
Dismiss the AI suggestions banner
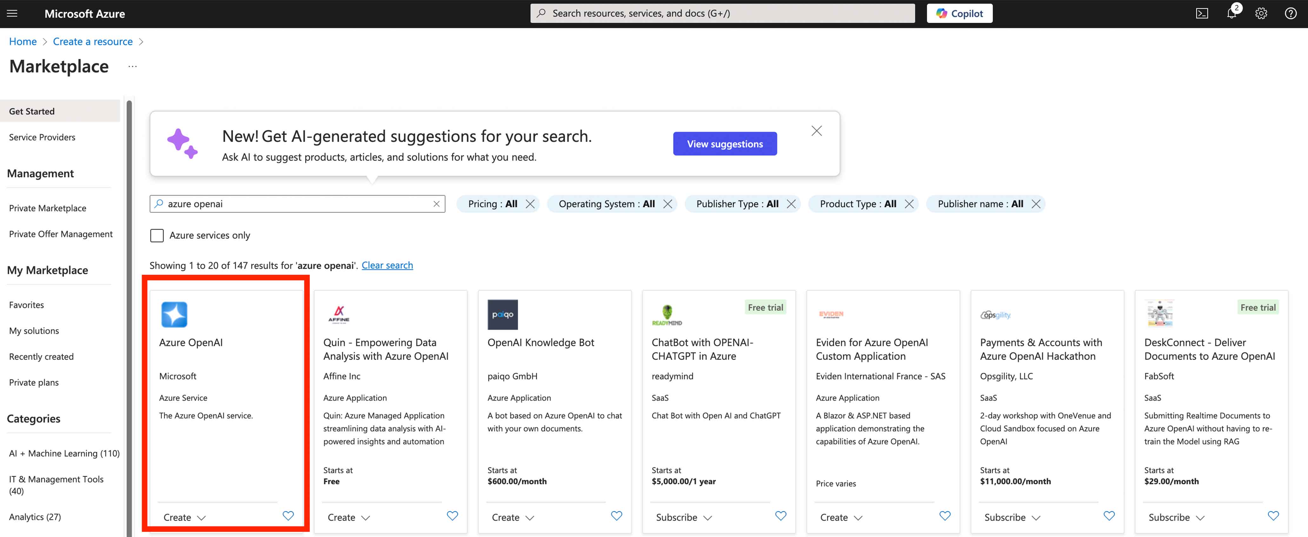point(817,131)
